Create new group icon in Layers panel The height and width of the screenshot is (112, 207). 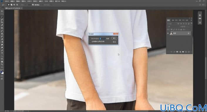183,52
